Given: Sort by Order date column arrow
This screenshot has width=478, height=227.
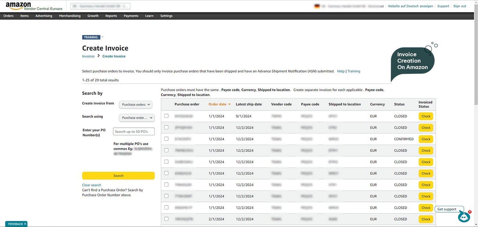Looking at the screenshot, I should pos(229,104).
